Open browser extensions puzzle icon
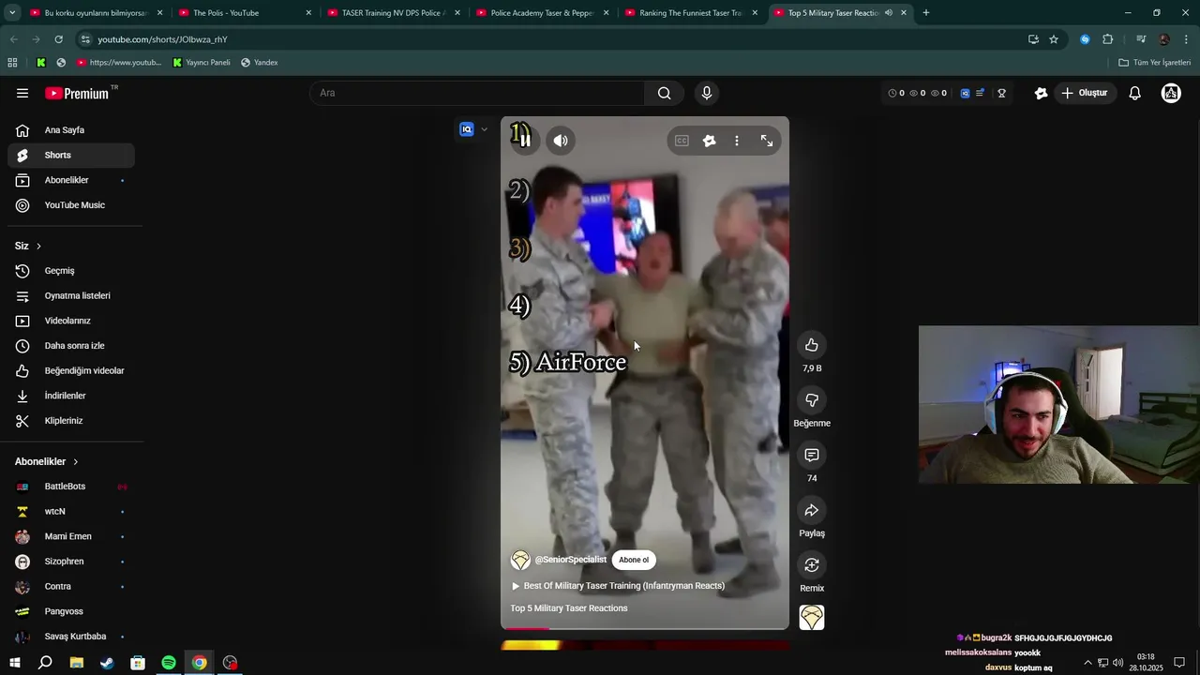 [x=1108, y=39]
